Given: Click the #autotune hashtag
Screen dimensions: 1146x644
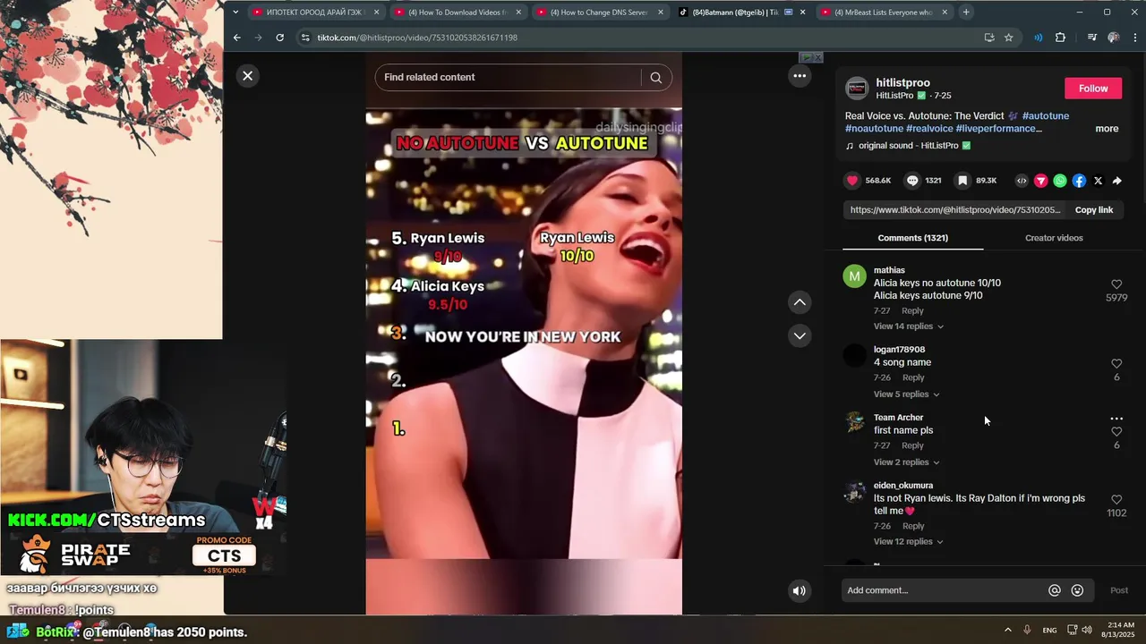Looking at the screenshot, I should coord(1045,116).
